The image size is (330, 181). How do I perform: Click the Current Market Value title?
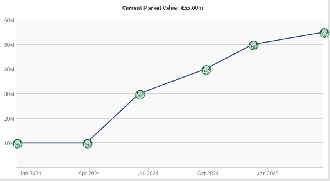pos(163,8)
